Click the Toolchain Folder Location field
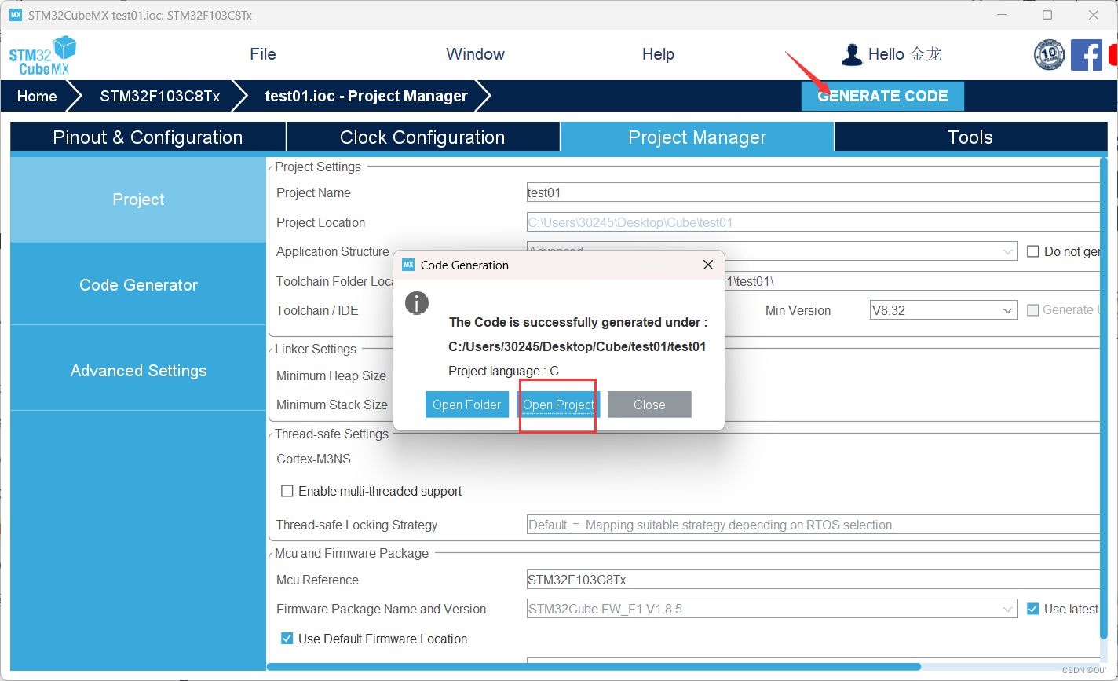This screenshot has height=681, width=1118. [912, 281]
